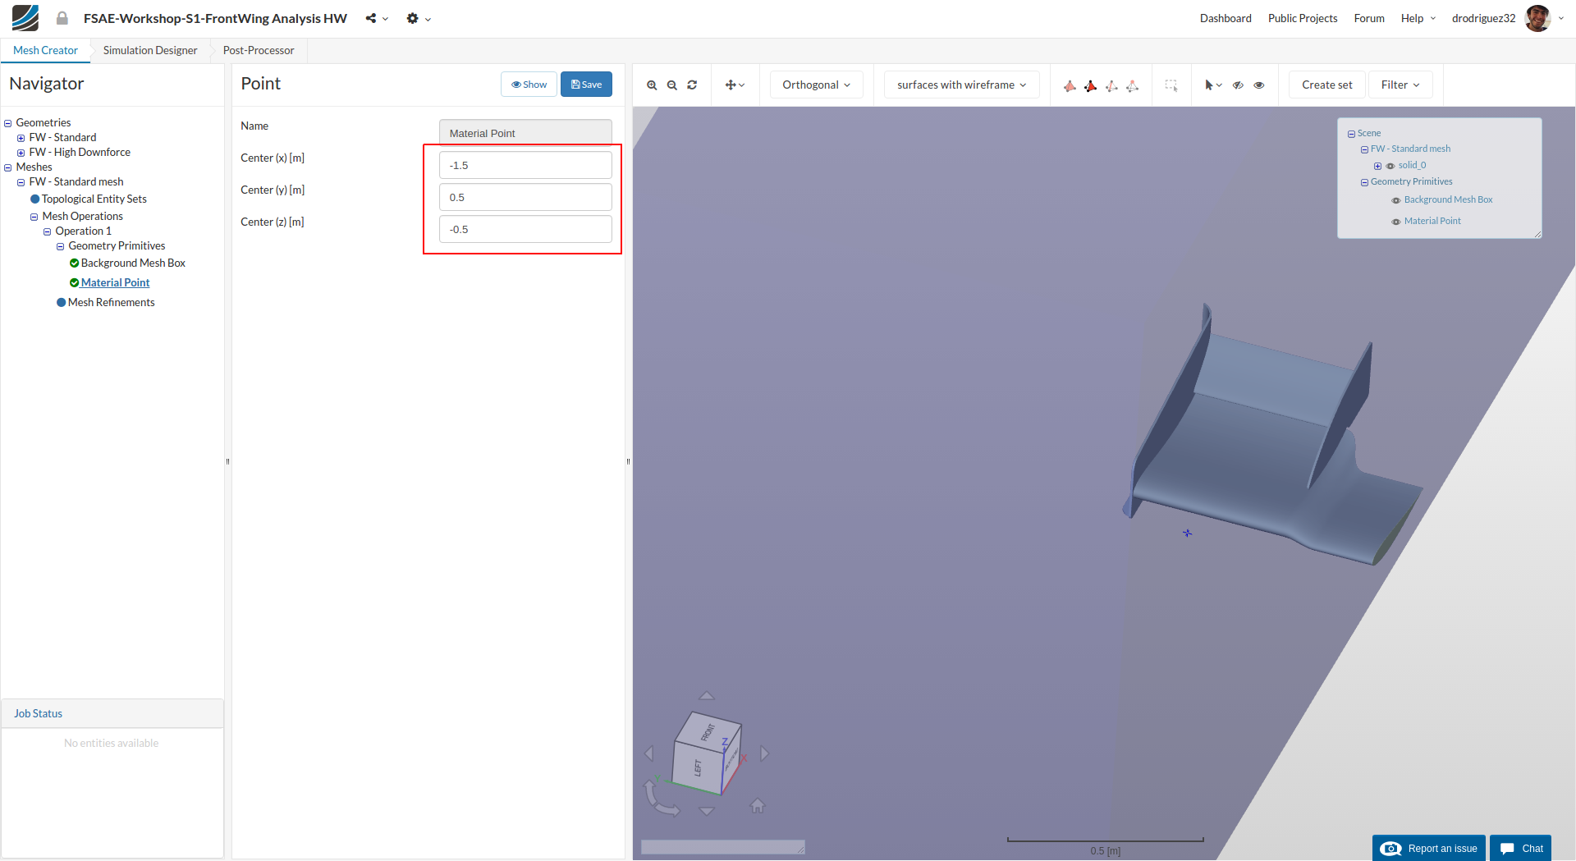Show all with the toolbar eye icon
1576x861 pixels.
point(1259,85)
